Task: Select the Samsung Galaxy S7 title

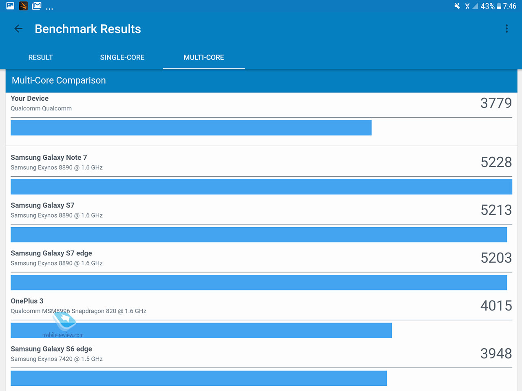Action: [x=42, y=205]
